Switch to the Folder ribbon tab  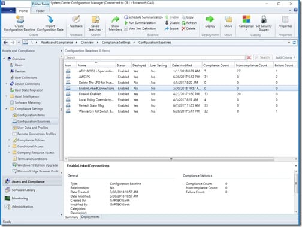pyautogui.click(x=40, y=11)
